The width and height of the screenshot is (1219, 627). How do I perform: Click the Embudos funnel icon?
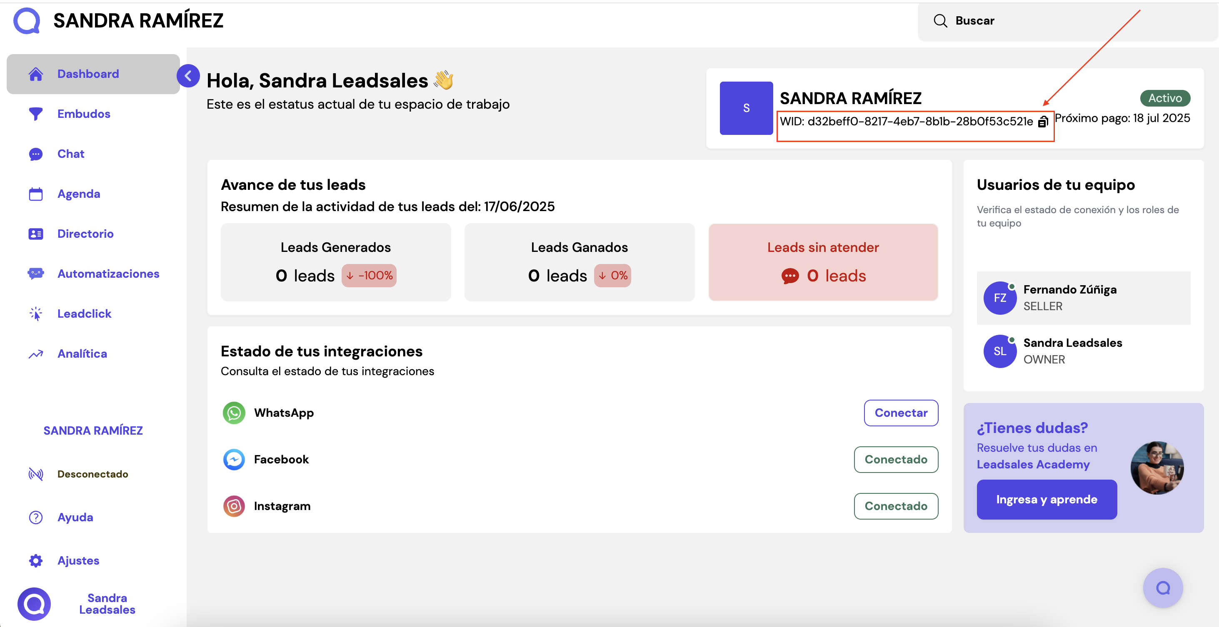coord(35,114)
